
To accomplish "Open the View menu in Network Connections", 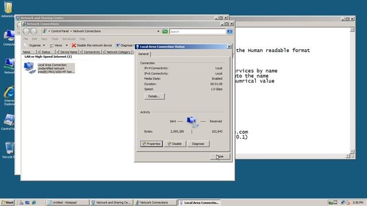I will point(44,39).
